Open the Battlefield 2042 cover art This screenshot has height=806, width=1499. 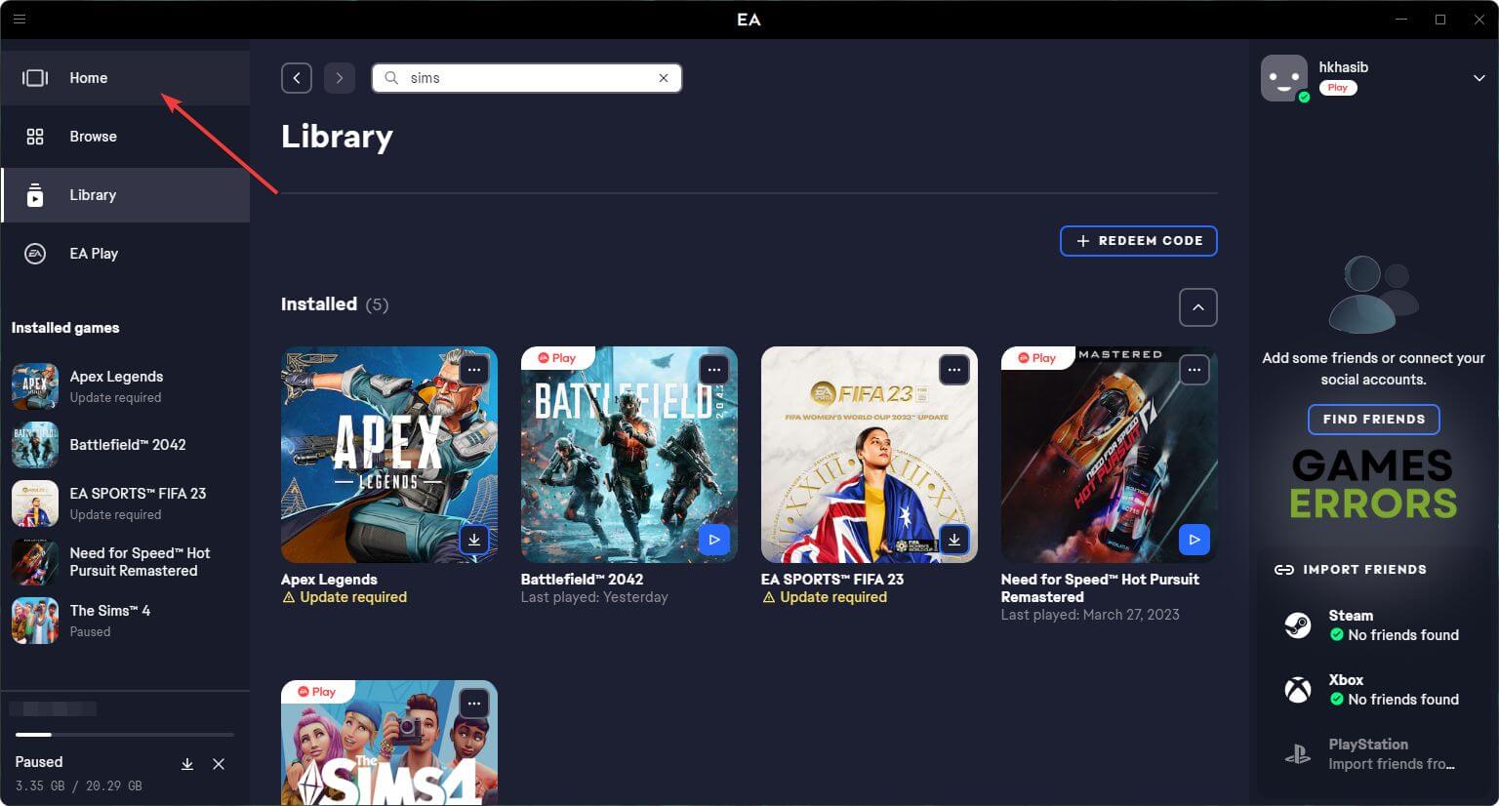click(629, 455)
